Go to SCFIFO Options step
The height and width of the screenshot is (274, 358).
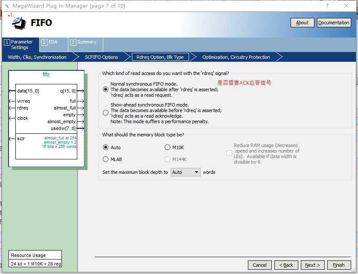tap(102, 57)
